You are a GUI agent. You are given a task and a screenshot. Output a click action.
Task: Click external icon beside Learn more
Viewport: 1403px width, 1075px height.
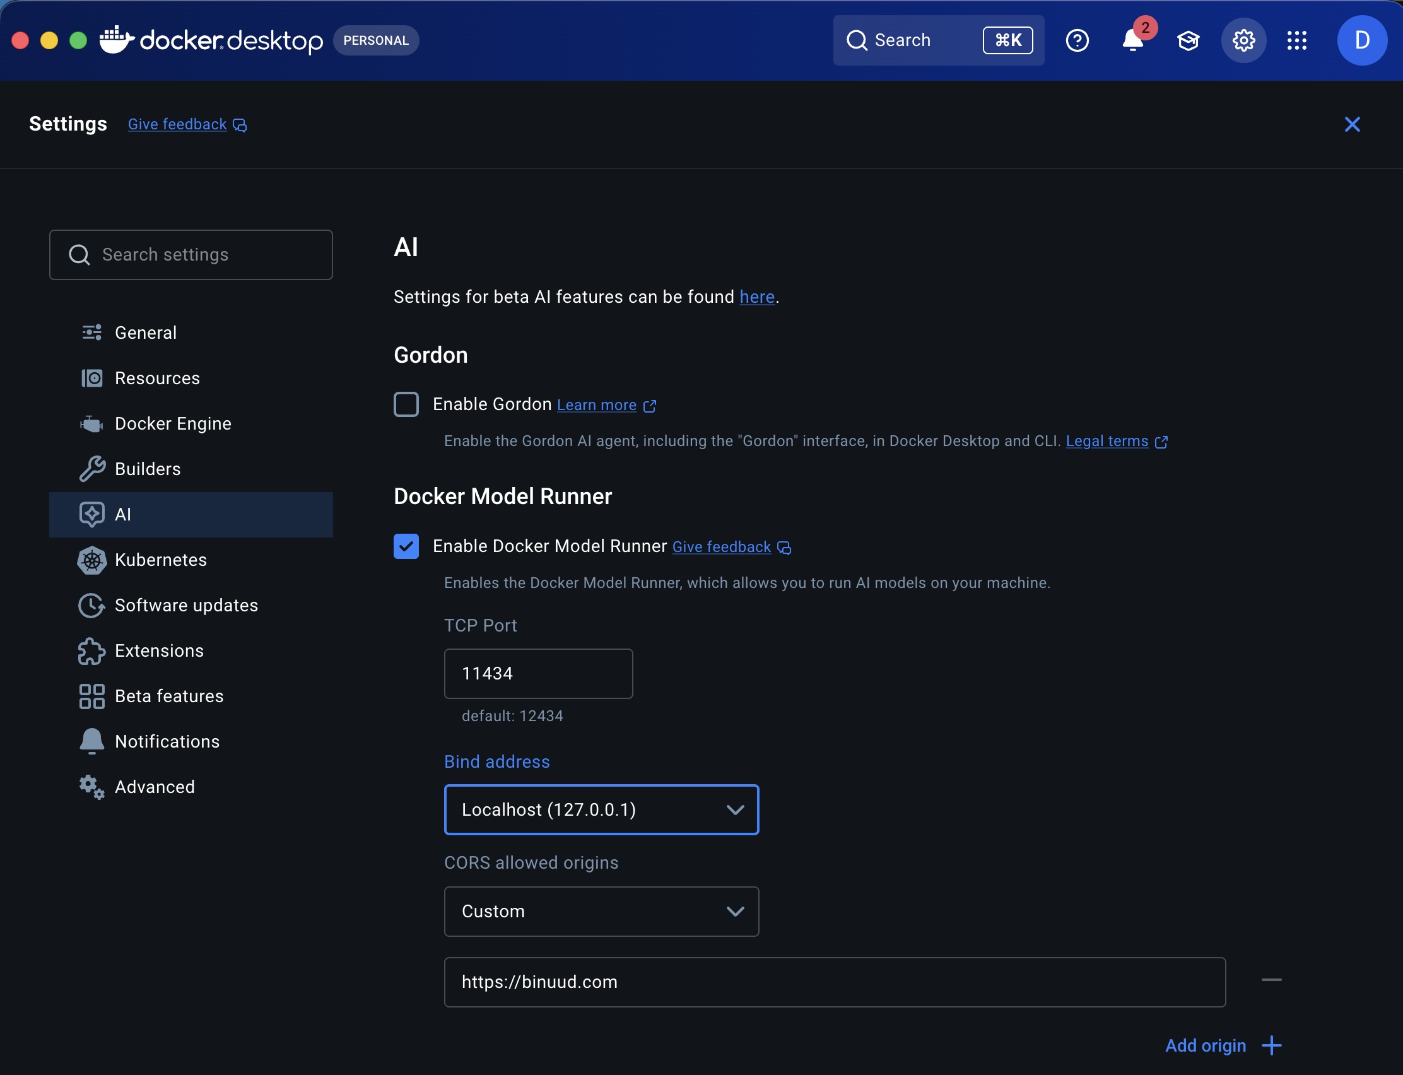(x=649, y=406)
